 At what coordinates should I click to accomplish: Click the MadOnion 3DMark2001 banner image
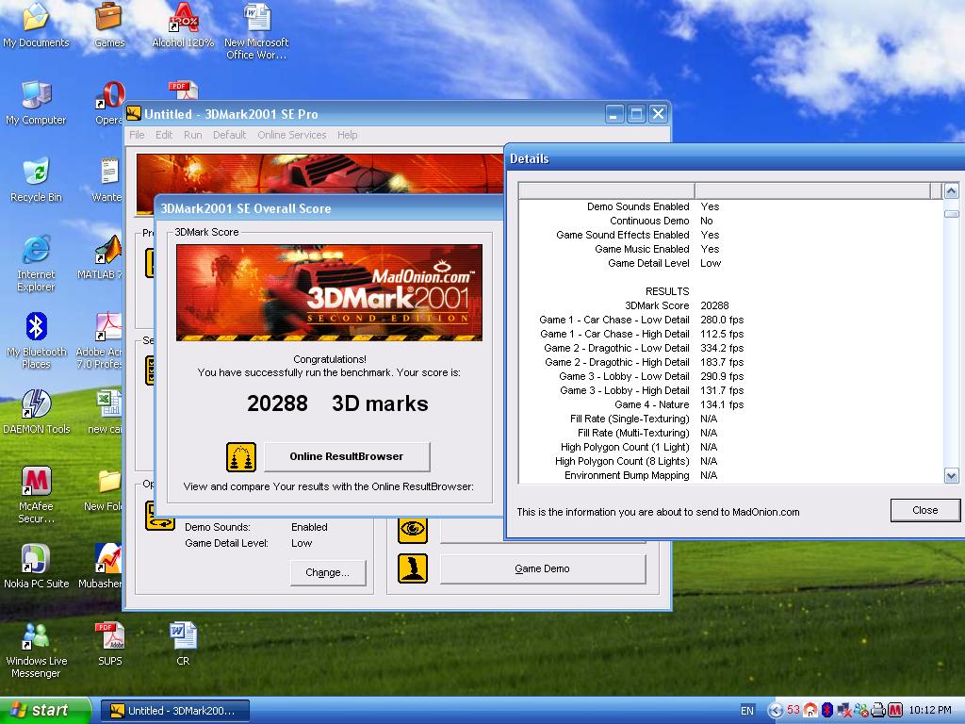coord(329,292)
